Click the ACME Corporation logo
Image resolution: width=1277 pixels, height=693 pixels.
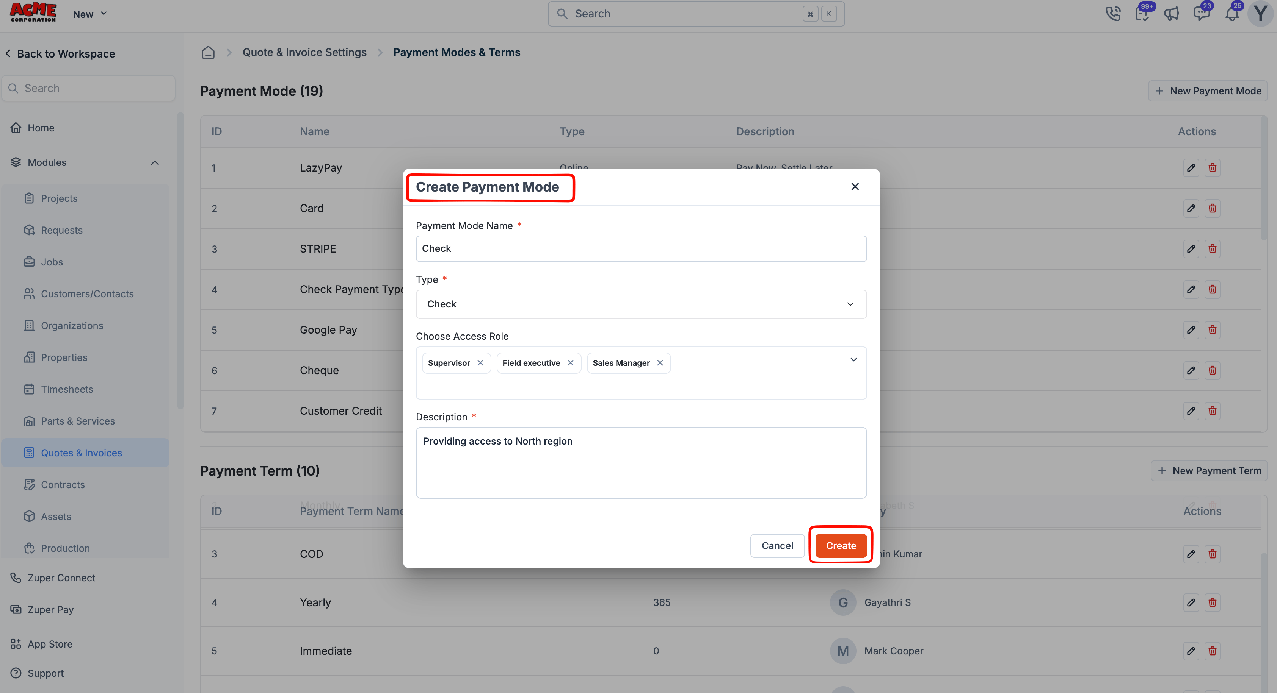click(x=33, y=13)
